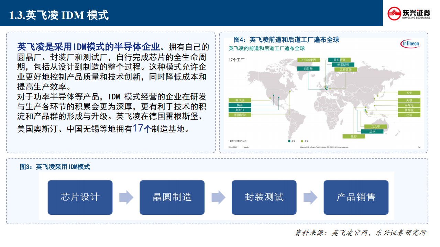Click the 巴淡 map label
The width and height of the screenshot is (440, 247).
coord(409,115)
